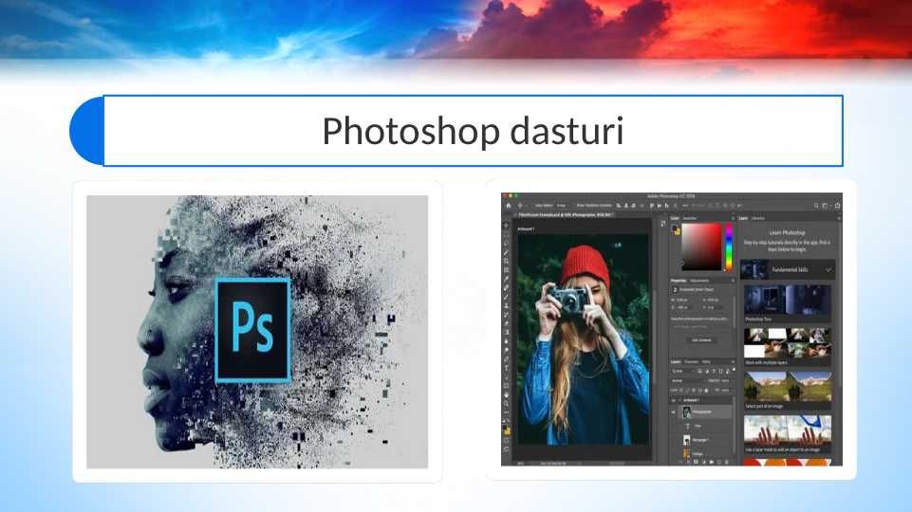
Task: Select the Clone Stamp tool
Action: tap(506, 306)
